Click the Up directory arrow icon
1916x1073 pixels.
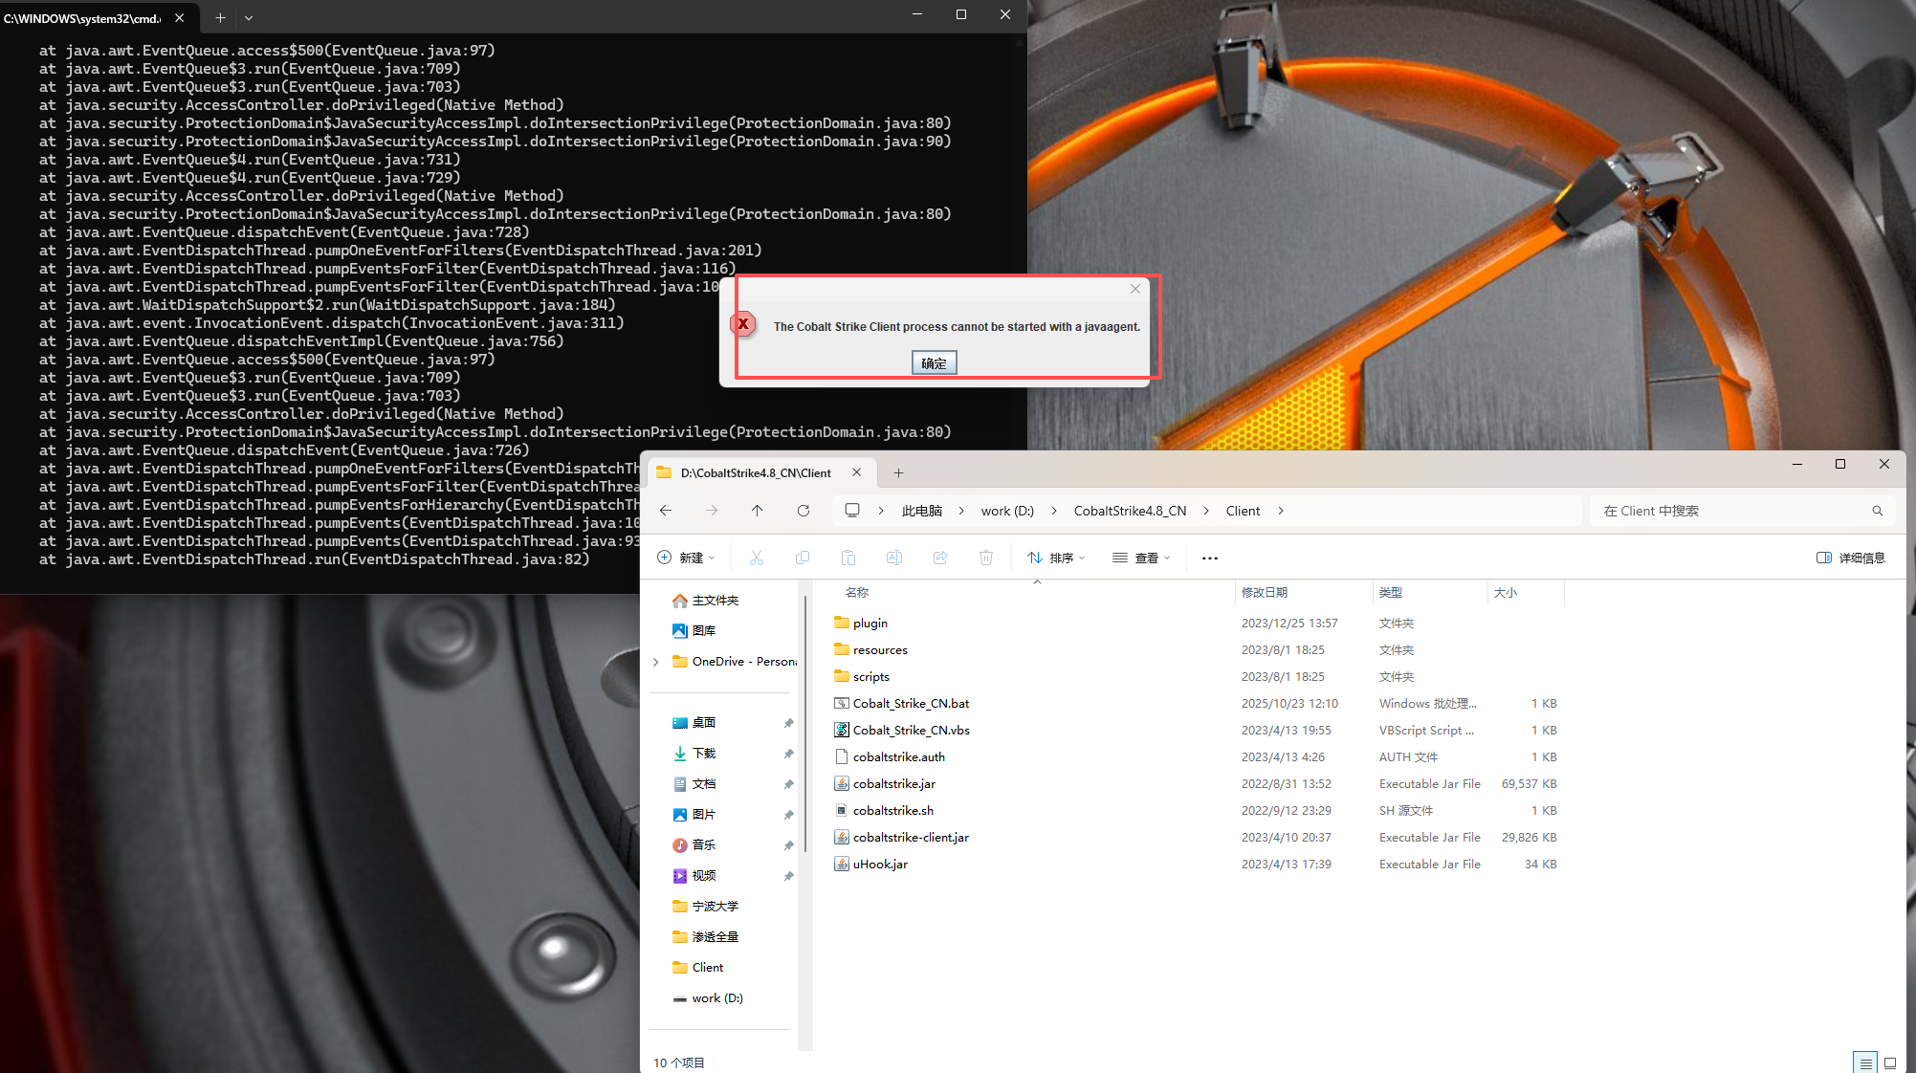pos(757,511)
